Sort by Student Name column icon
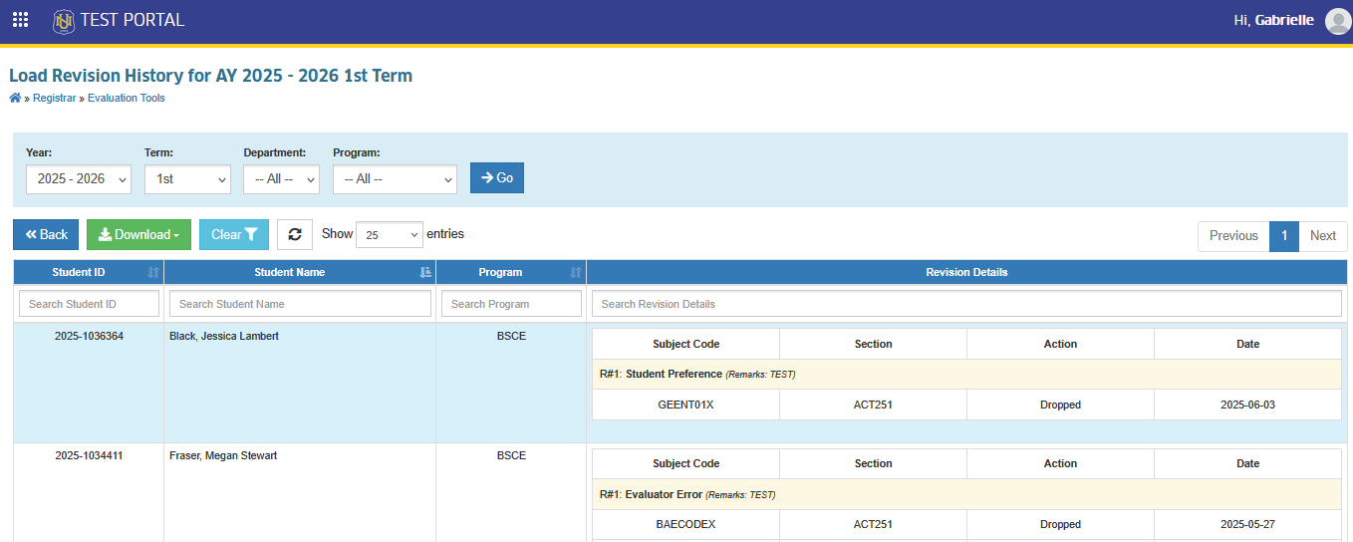This screenshot has height=542, width=1353. point(425,272)
